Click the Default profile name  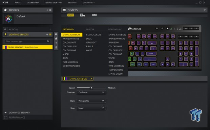[x=21, y=17]
